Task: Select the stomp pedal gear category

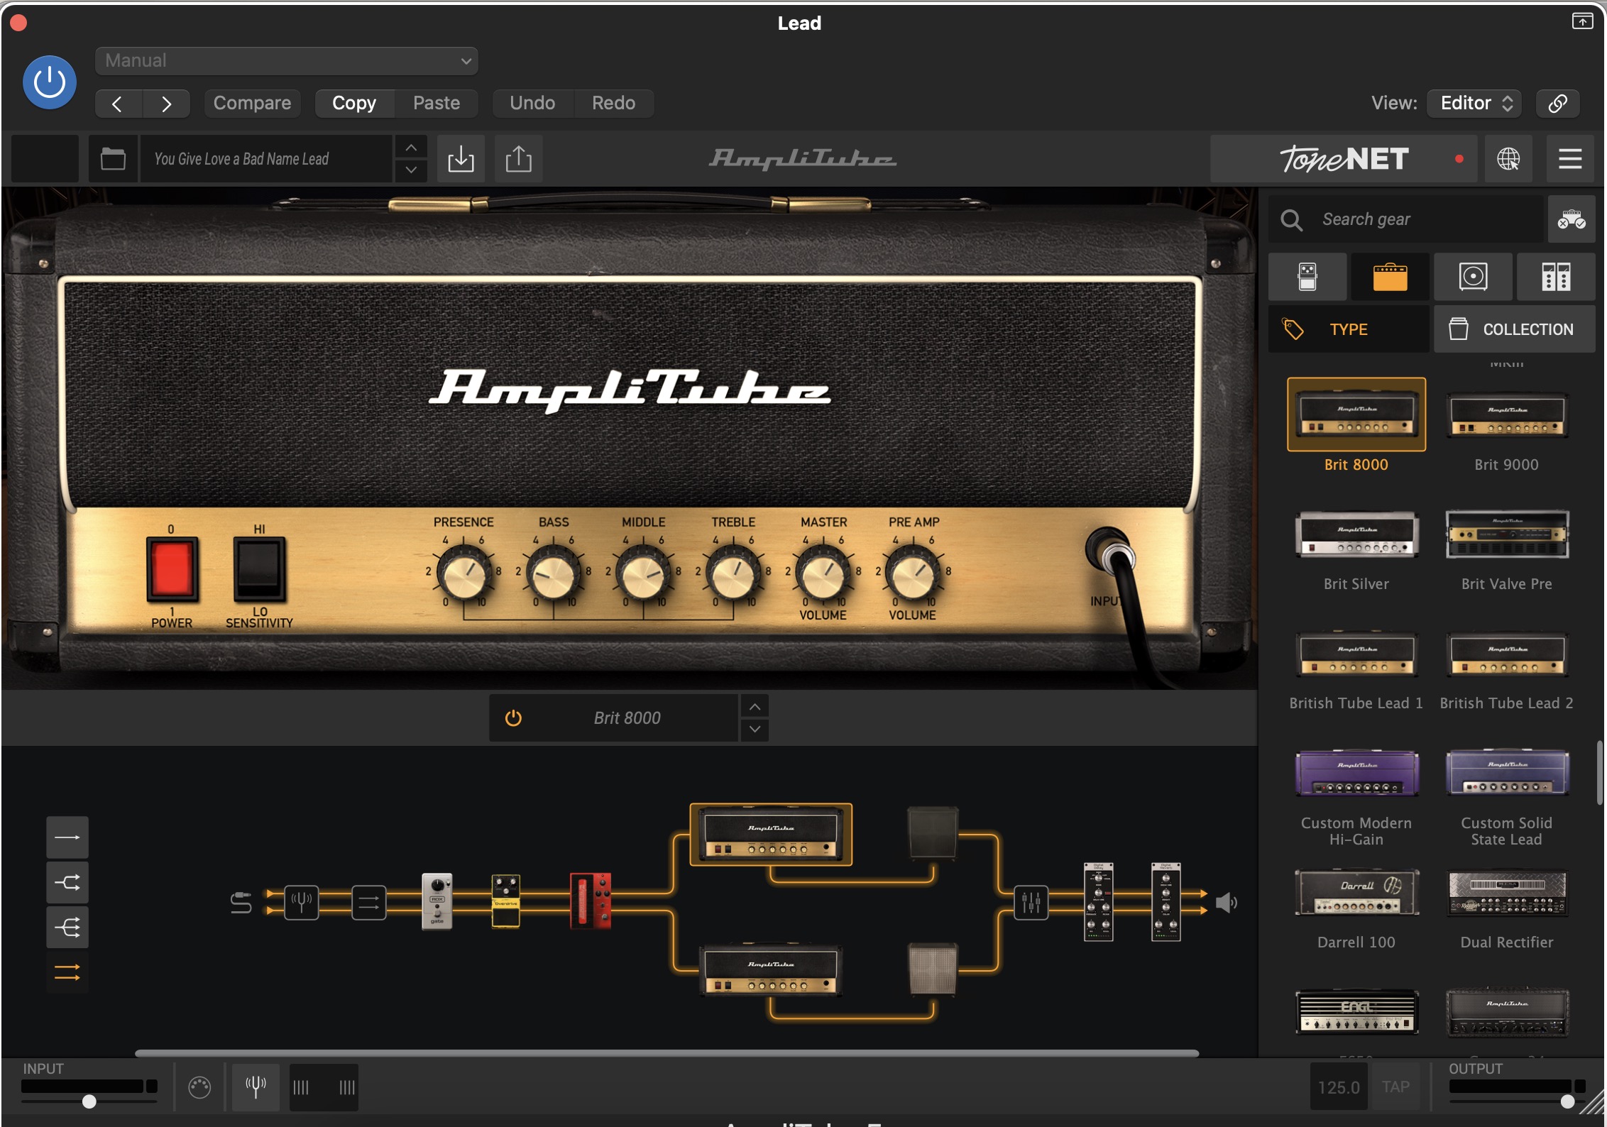Action: 1307,277
